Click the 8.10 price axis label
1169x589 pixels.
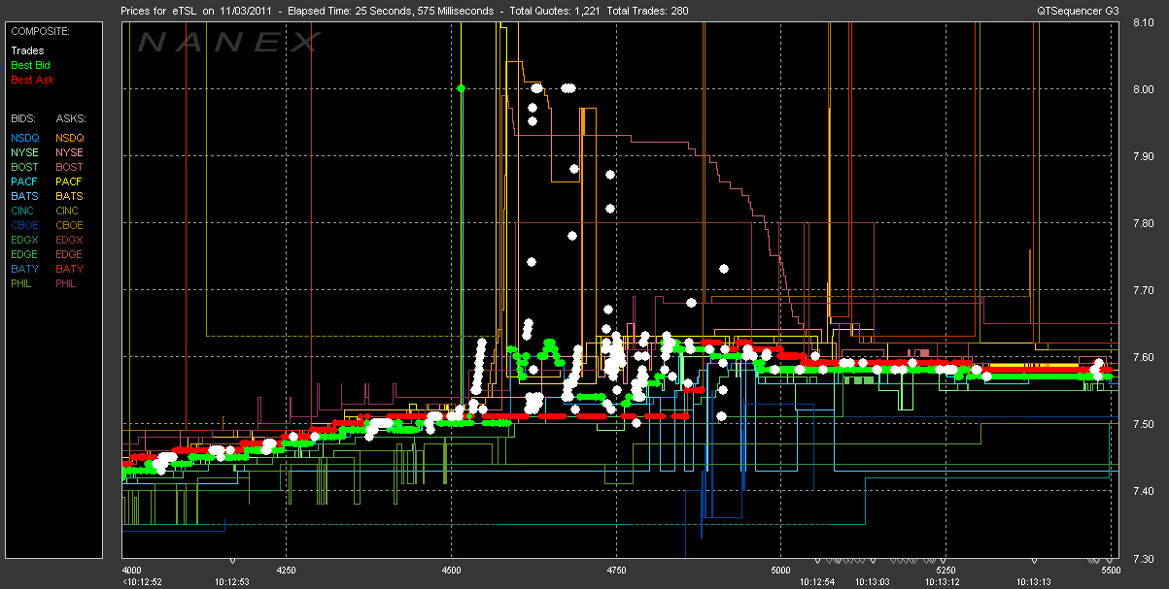click(x=1144, y=23)
